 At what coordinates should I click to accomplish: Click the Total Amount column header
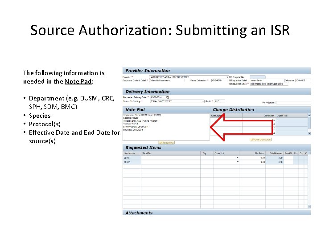275,153
